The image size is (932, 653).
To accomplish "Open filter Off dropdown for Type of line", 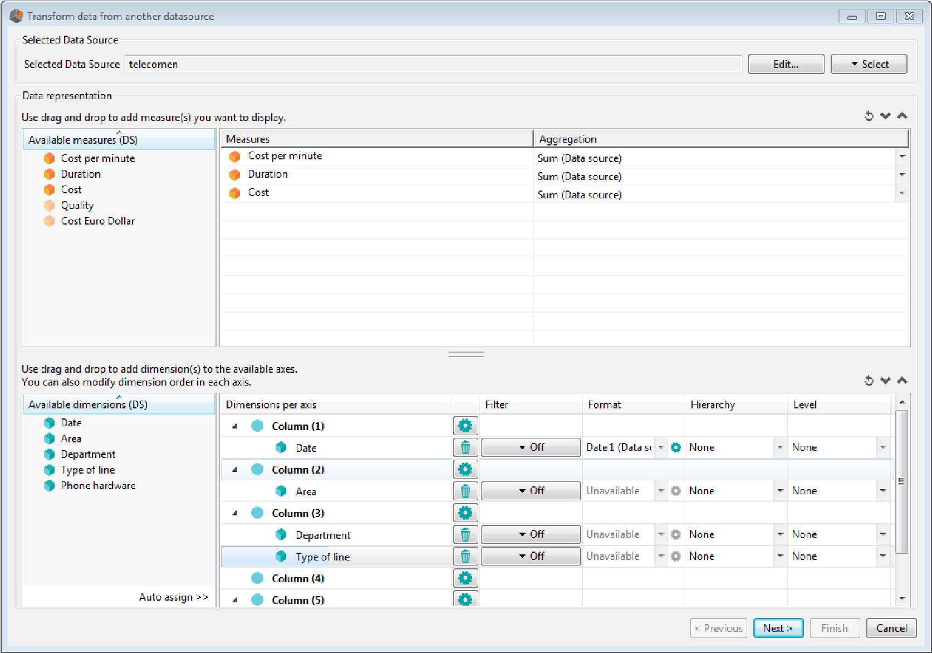I will pos(531,556).
